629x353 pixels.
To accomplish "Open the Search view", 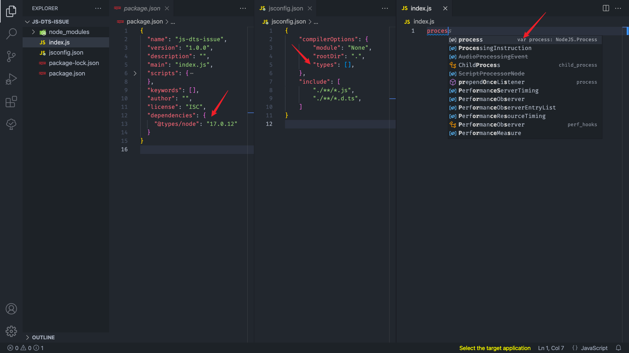I will pos(12,34).
